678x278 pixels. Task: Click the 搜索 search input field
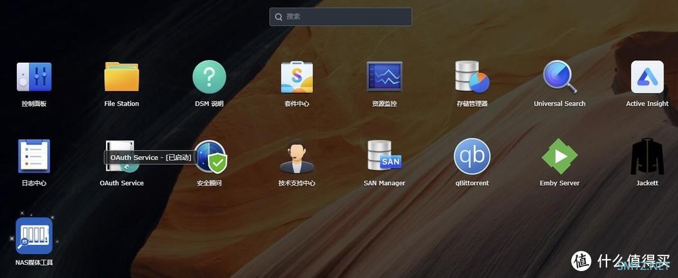tap(340, 17)
